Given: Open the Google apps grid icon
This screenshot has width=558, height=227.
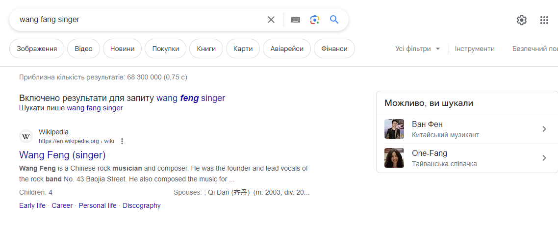Looking at the screenshot, I should point(544,20).
